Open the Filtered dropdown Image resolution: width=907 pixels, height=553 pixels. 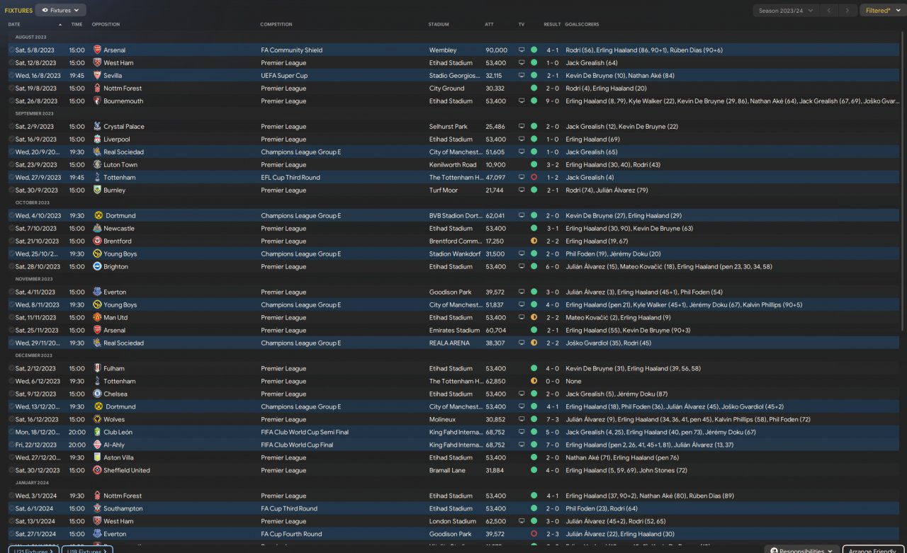pos(882,11)
